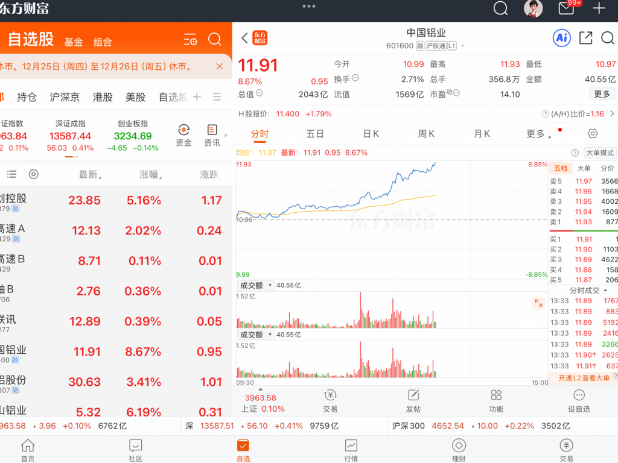Switch to 周K chart tab

(x=426, y=134)
